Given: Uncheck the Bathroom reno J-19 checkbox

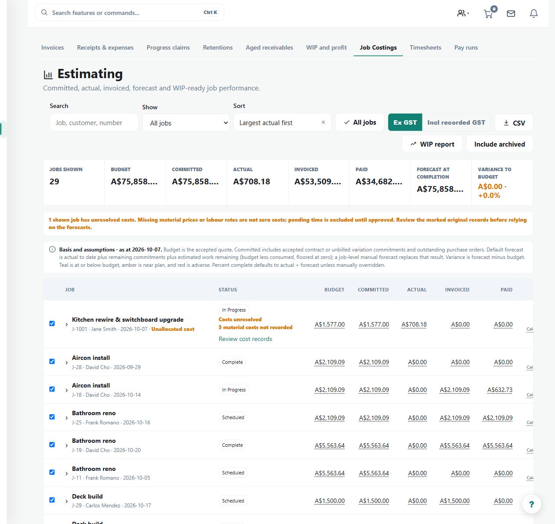Looking at the screenshot, I should (x=52, y=444).
